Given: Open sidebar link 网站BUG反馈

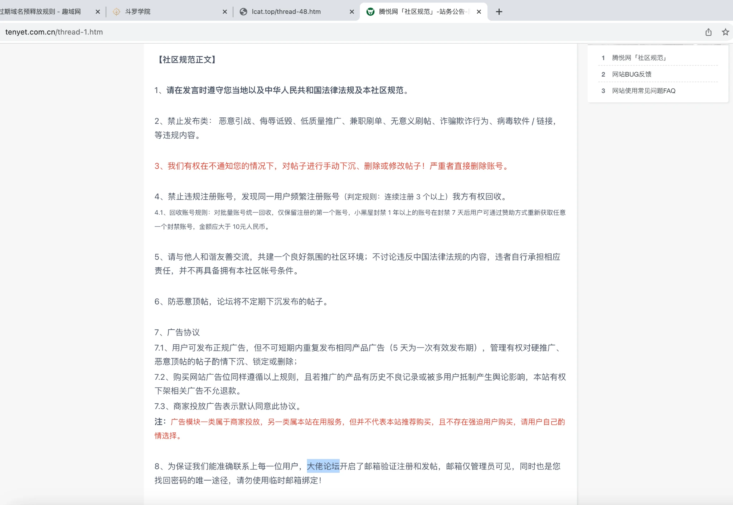Looking at the screenshot, I should 632,74.
